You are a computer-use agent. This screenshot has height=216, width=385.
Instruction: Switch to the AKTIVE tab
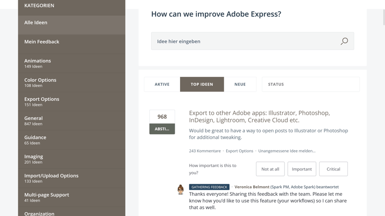point(162,84)
